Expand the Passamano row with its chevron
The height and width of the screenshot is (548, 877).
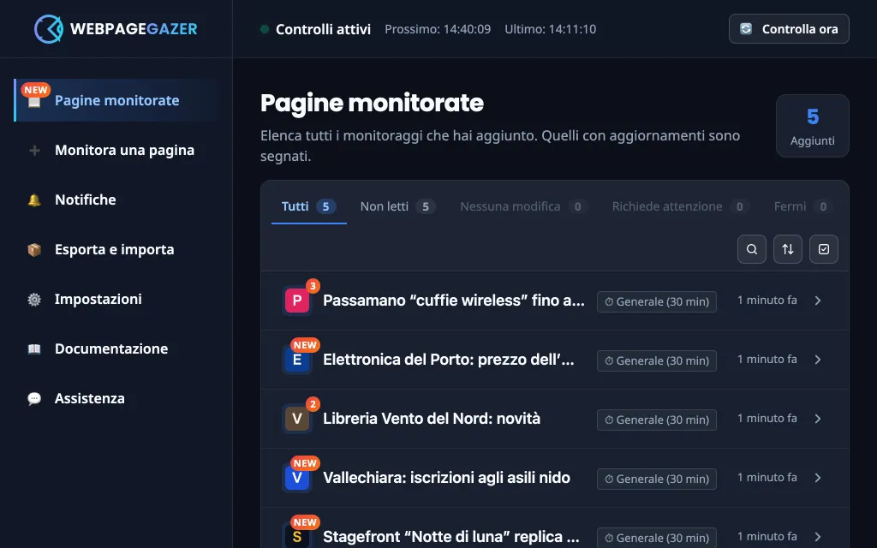818,301
